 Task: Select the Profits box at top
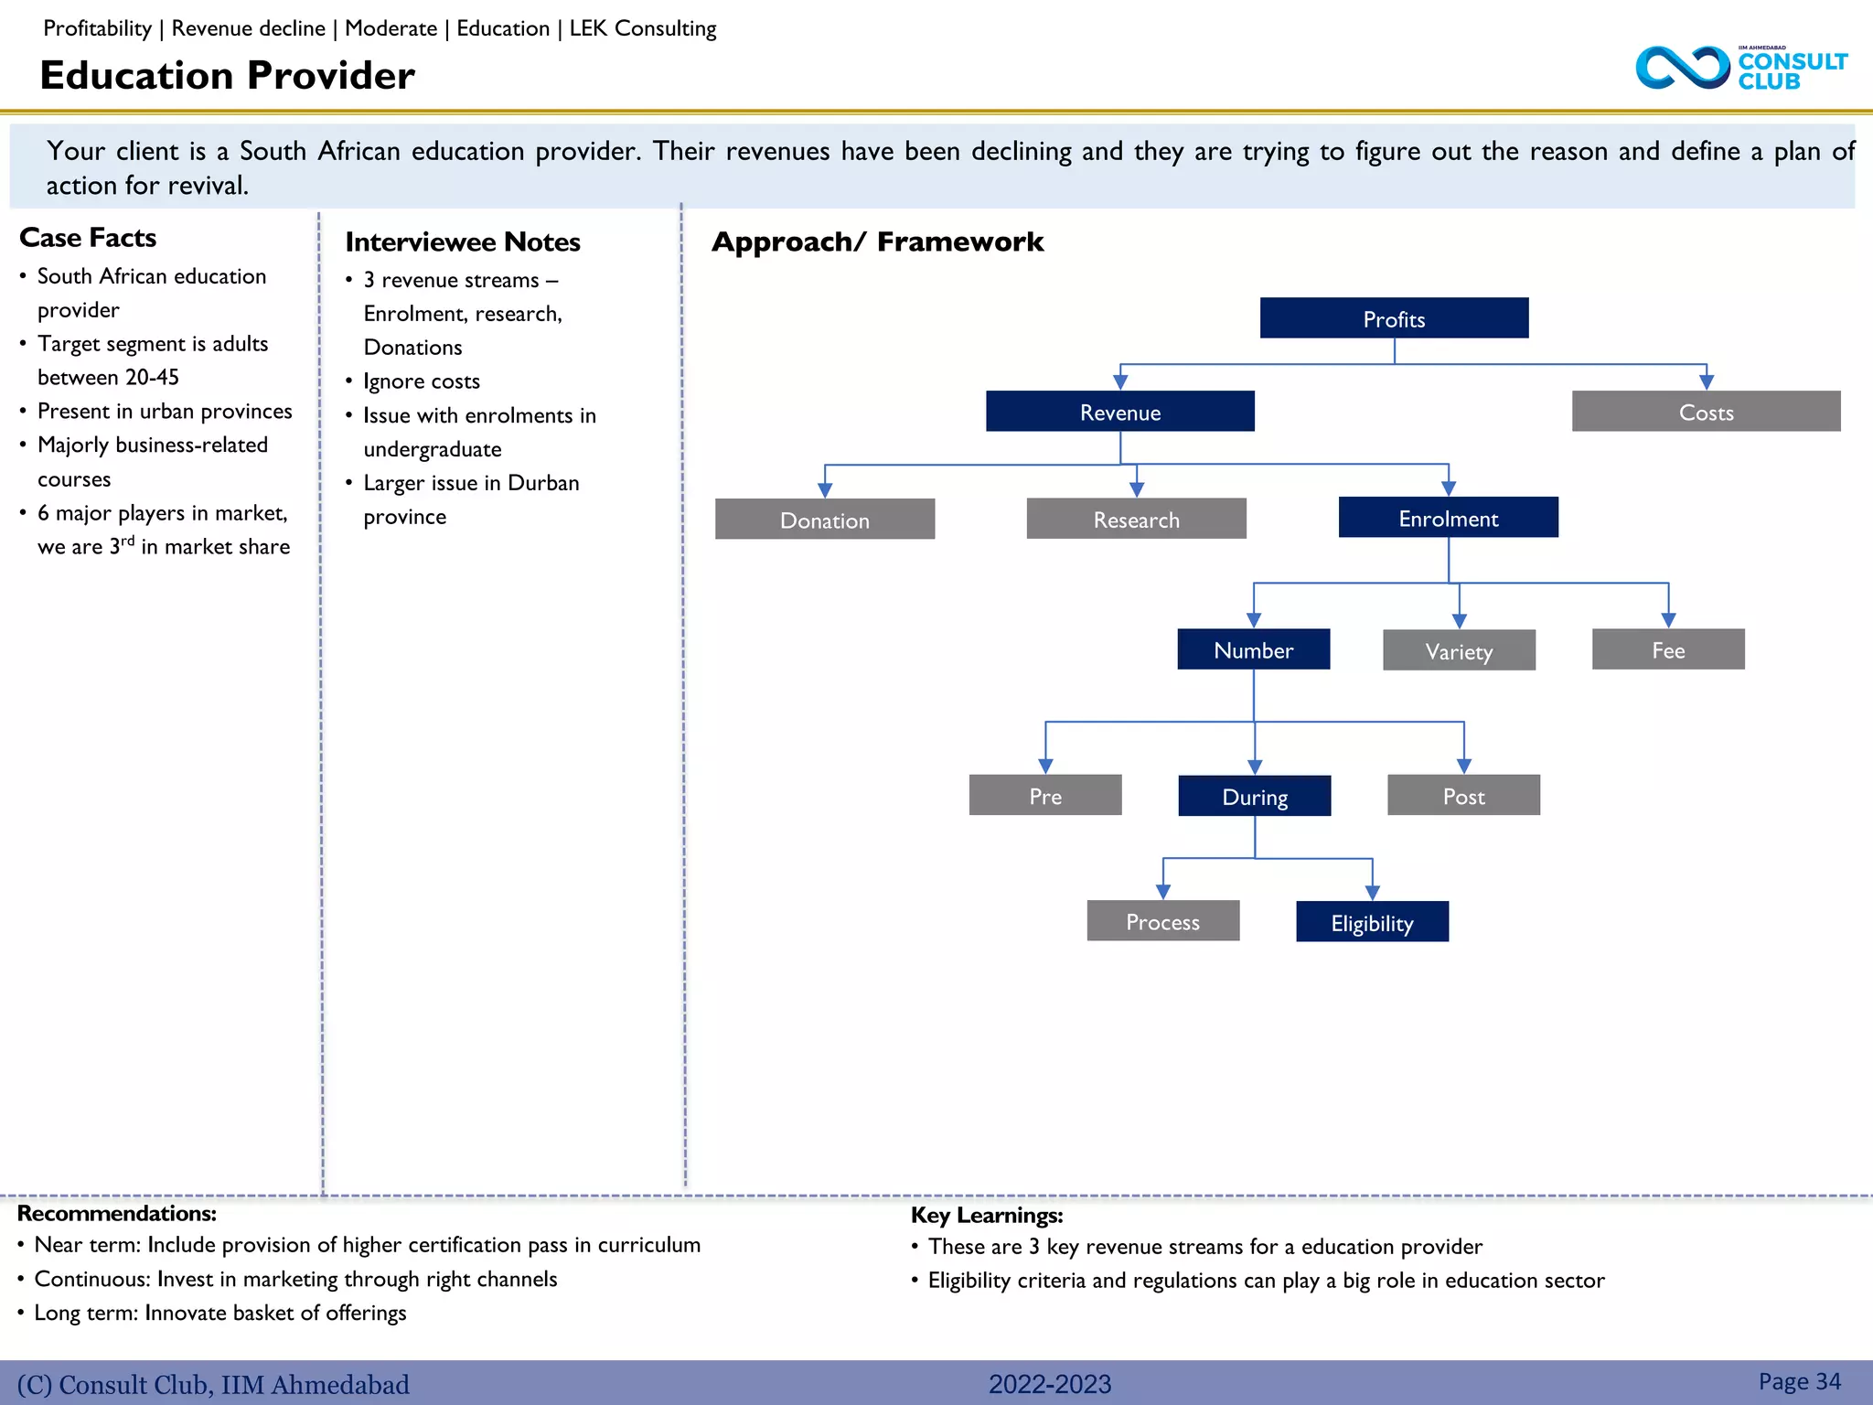(x=1394, y=318)
